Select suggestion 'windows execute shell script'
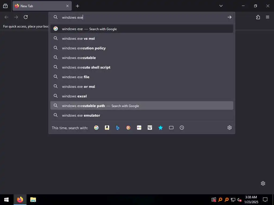The width and height of the screenshot is (274, 205). click(x=142, y=67)
